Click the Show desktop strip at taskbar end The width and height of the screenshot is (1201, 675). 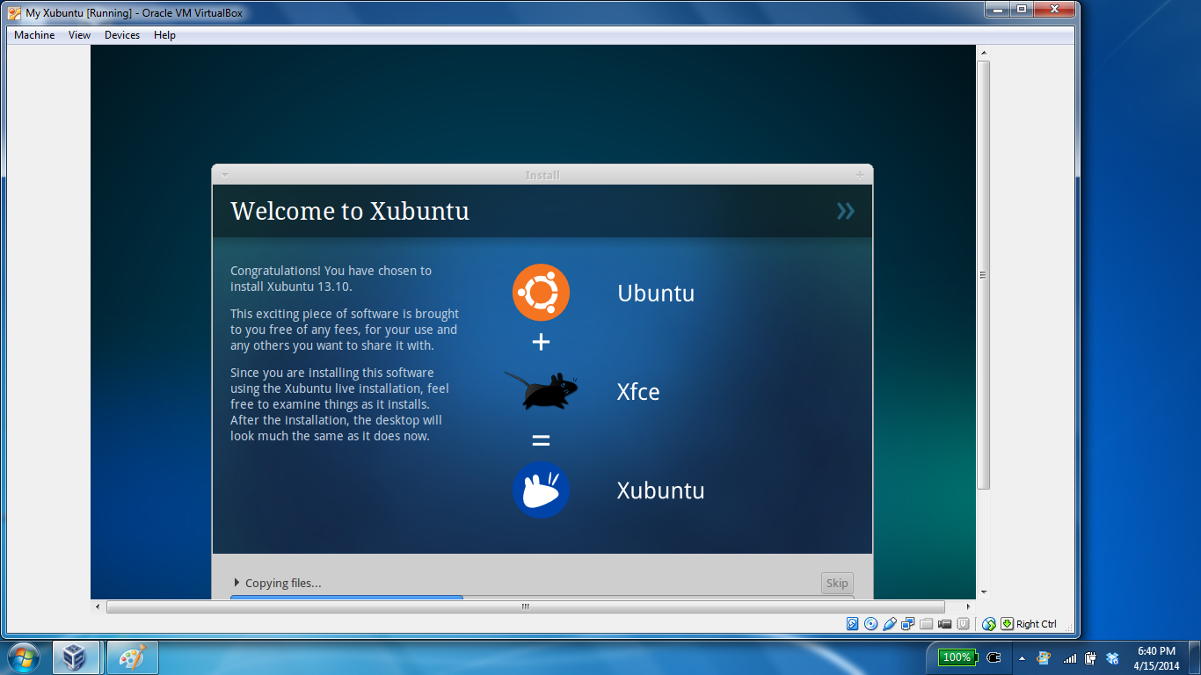[1195, 657]
